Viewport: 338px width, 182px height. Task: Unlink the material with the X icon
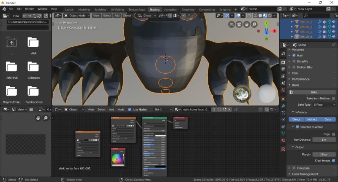pos(229,110)
